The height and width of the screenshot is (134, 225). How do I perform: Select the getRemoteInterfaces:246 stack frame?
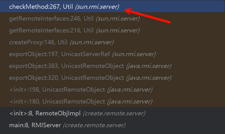pyautogui.click(x=113, y=19)
